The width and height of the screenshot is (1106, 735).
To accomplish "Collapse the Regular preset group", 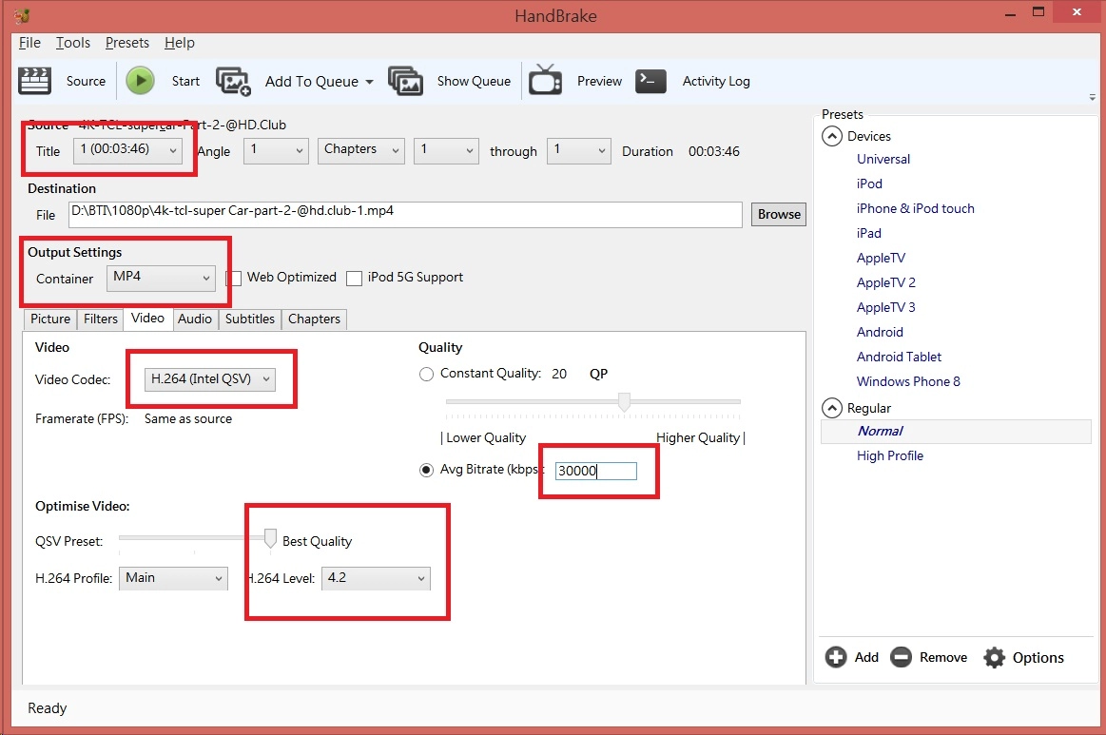I will 832,409.
